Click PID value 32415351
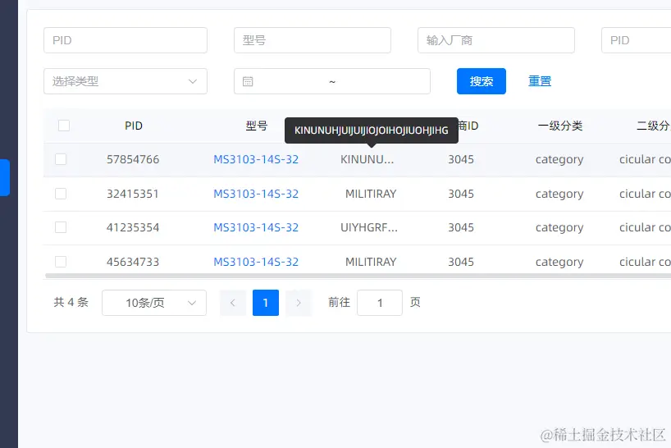 tap(133, 194)
